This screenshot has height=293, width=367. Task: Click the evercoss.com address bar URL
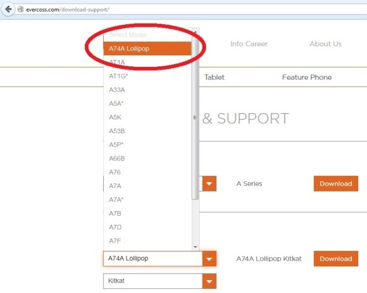(x=68, y=10)
